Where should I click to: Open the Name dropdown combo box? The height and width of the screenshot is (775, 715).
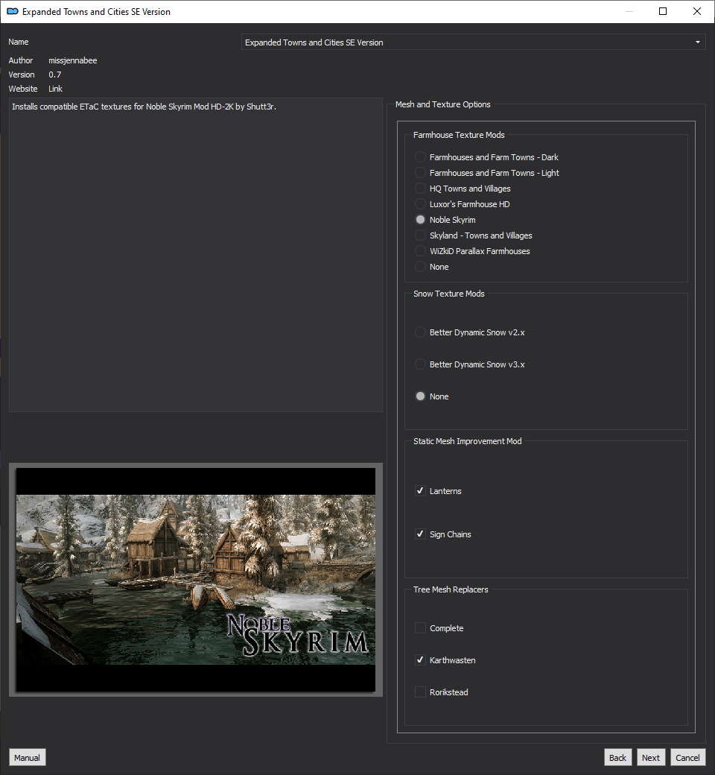click(x=473, y=42)
